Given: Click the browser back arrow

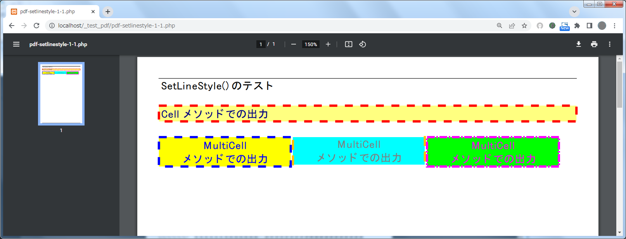Looking at the screenshot, I should [12, 26].
